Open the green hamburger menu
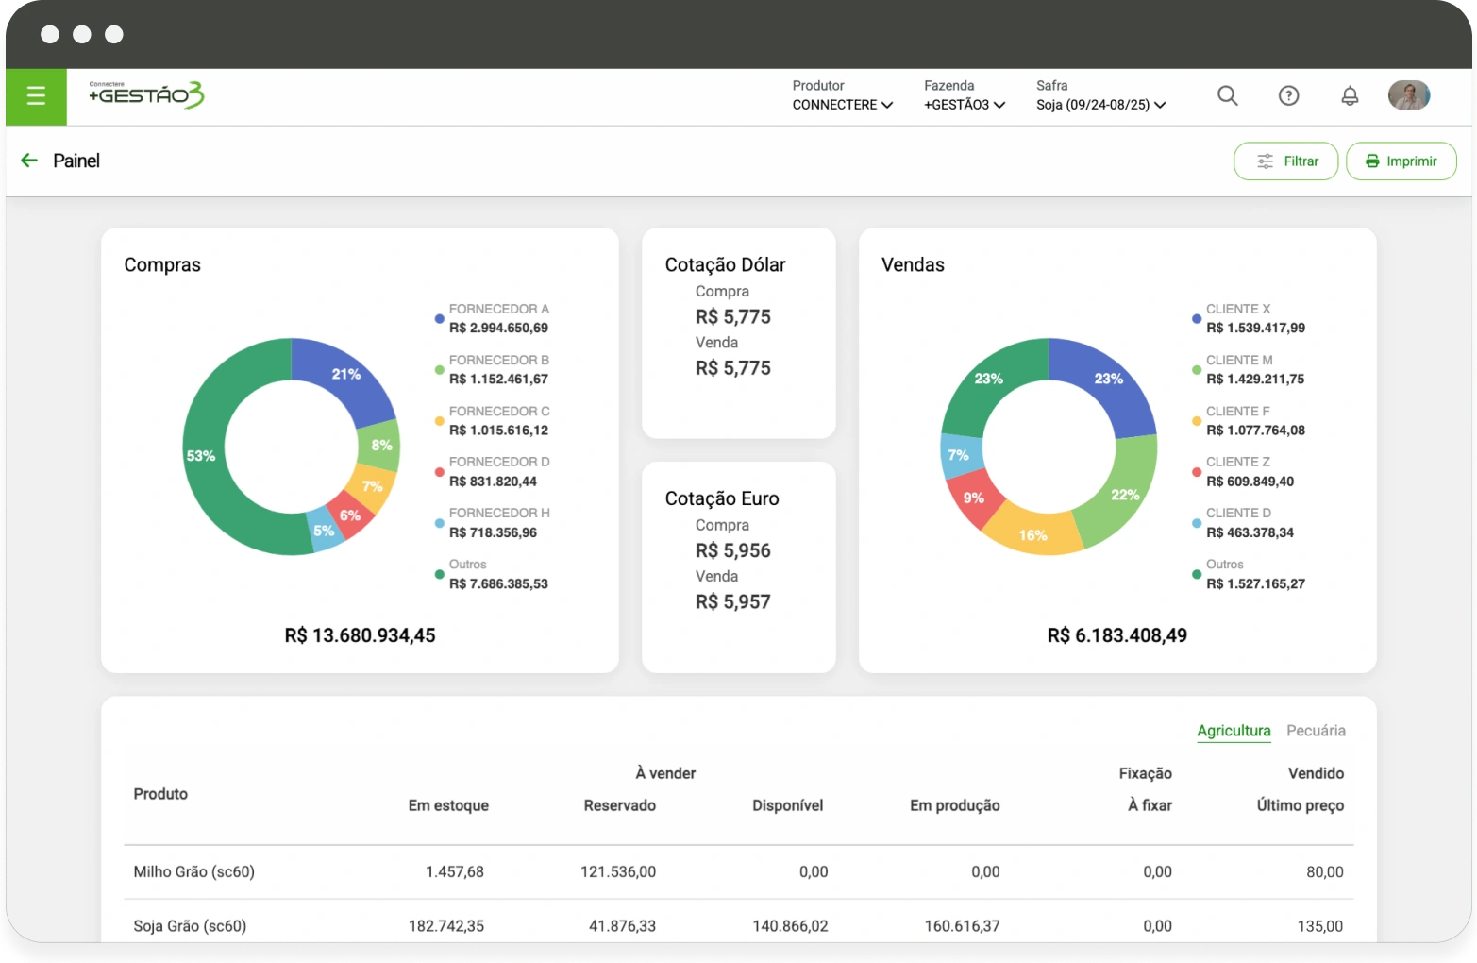 point(36,95)
